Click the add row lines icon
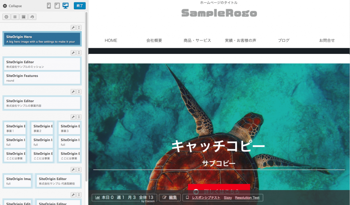 click(x=15, y=17)
